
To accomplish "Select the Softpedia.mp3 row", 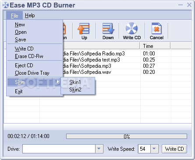I will click(x=98, y=66).
